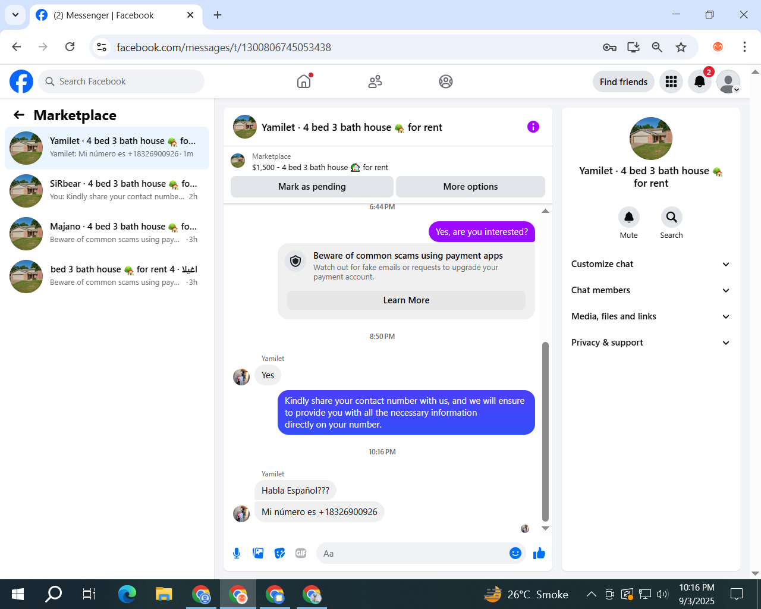Viewport: 761px width, 609px height.
Task: Open conversation information icon
Action: (x=533, y=127)
